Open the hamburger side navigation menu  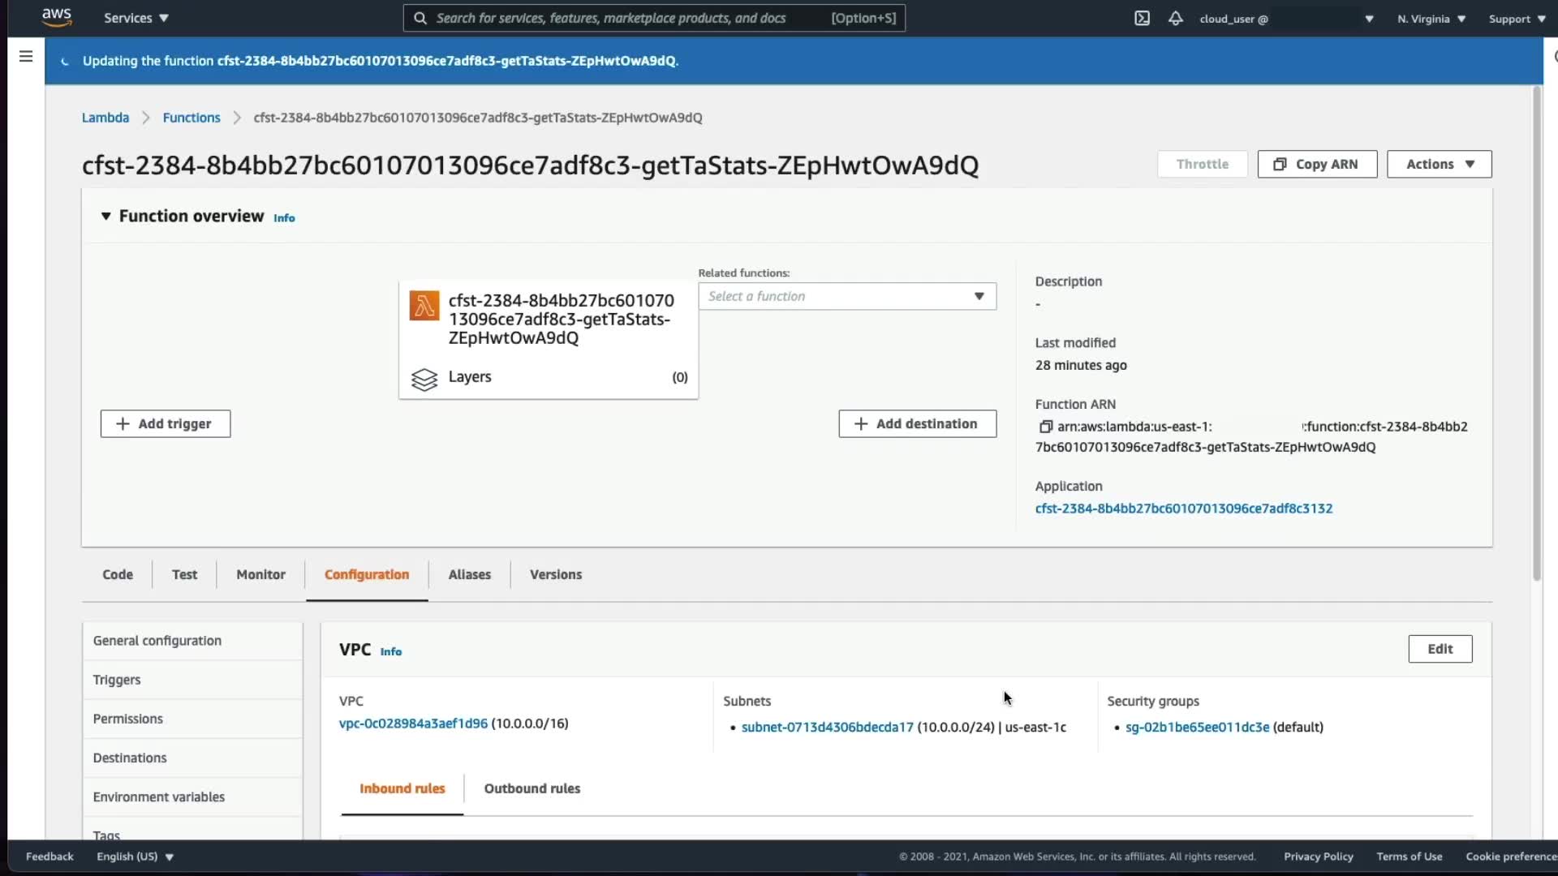coord(26,56)
